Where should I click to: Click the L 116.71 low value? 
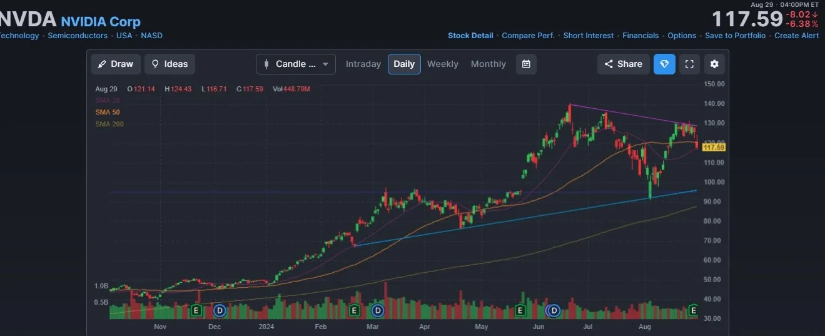click(x=215, y=89)
